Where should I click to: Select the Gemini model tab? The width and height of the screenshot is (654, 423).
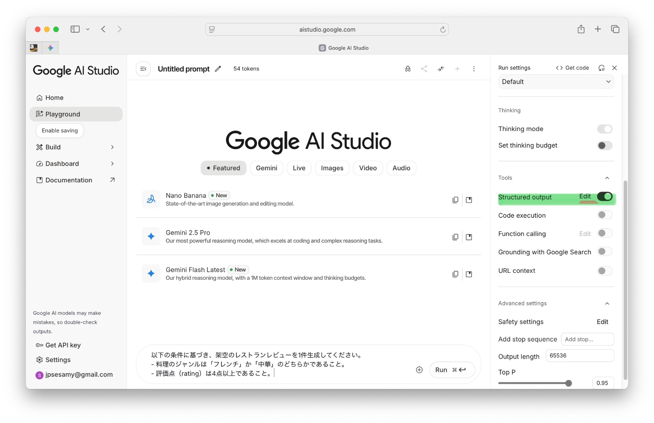[x=267, y=168]
